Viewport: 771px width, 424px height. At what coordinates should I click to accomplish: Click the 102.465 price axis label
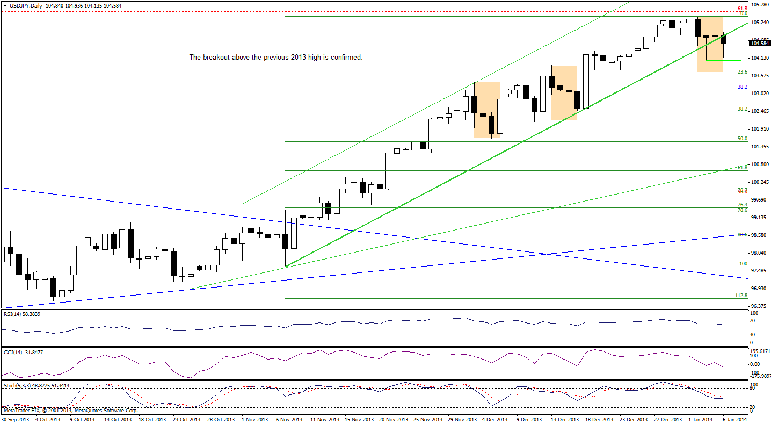click(760, 111)
